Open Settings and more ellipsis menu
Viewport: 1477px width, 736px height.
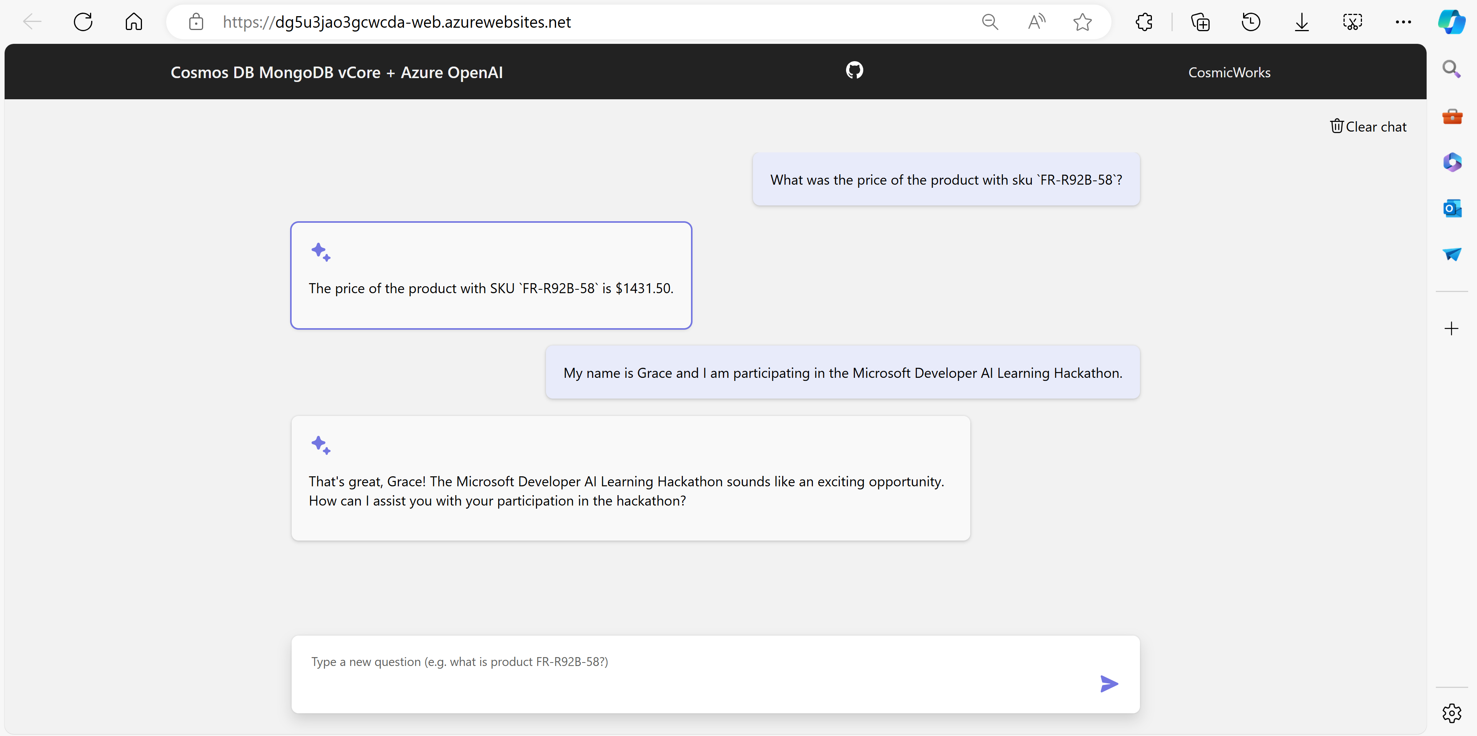(1403, 22)
